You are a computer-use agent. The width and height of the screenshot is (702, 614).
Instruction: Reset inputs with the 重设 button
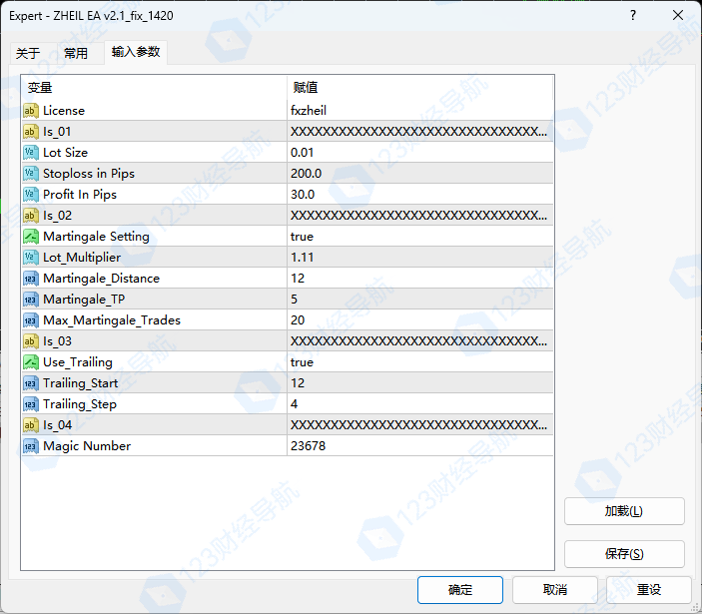coord(649,590)
